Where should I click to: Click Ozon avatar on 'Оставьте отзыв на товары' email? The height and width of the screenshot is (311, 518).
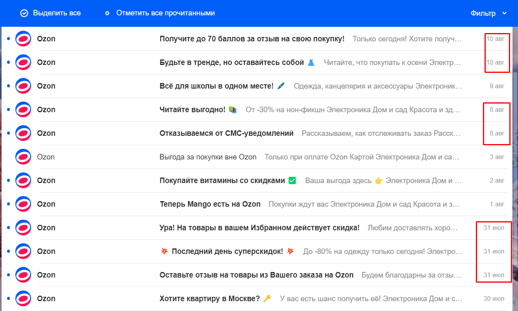pyautogui.click(x=23, y=275)
